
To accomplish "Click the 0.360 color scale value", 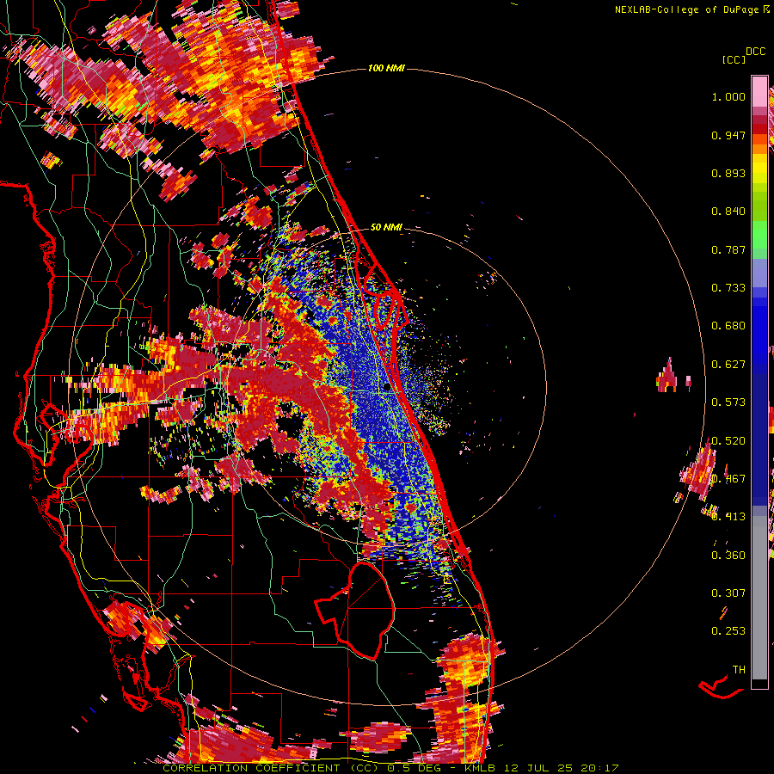I will click(728, 556).
